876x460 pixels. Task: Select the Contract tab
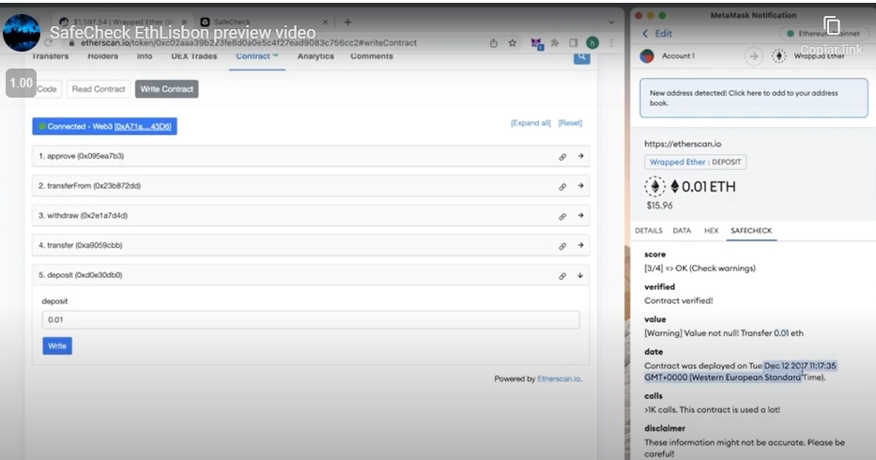(x=257, y=56)
